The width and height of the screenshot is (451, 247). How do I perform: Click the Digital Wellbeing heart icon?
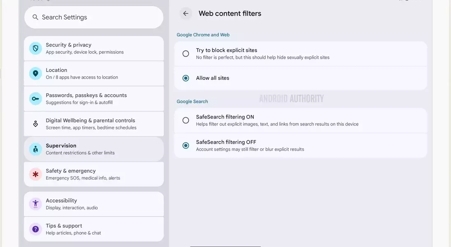pyautogui.click(x=35, y=124)
